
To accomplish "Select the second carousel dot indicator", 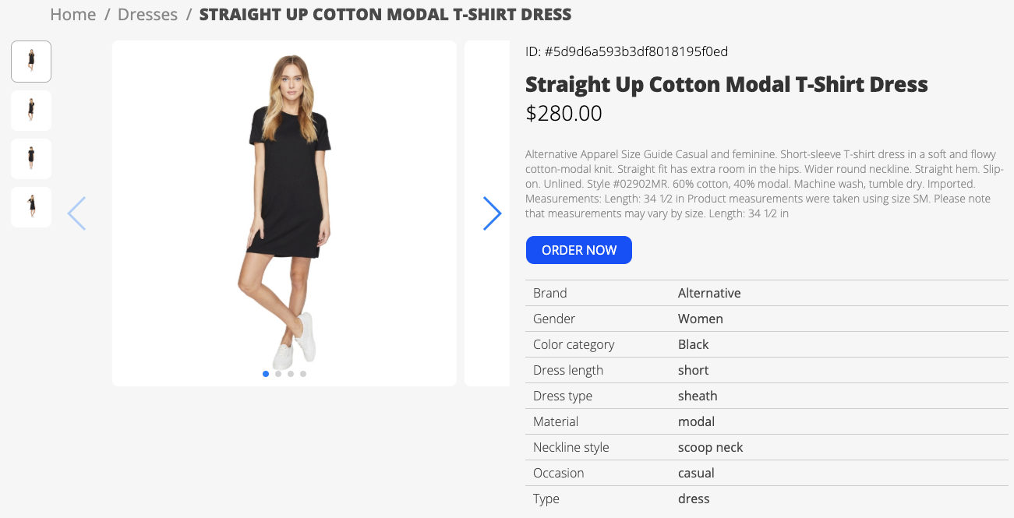I will (x=278, y=374).
